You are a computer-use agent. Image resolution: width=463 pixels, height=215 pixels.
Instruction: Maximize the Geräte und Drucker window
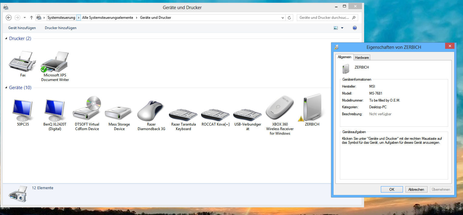tap(344, 6)
